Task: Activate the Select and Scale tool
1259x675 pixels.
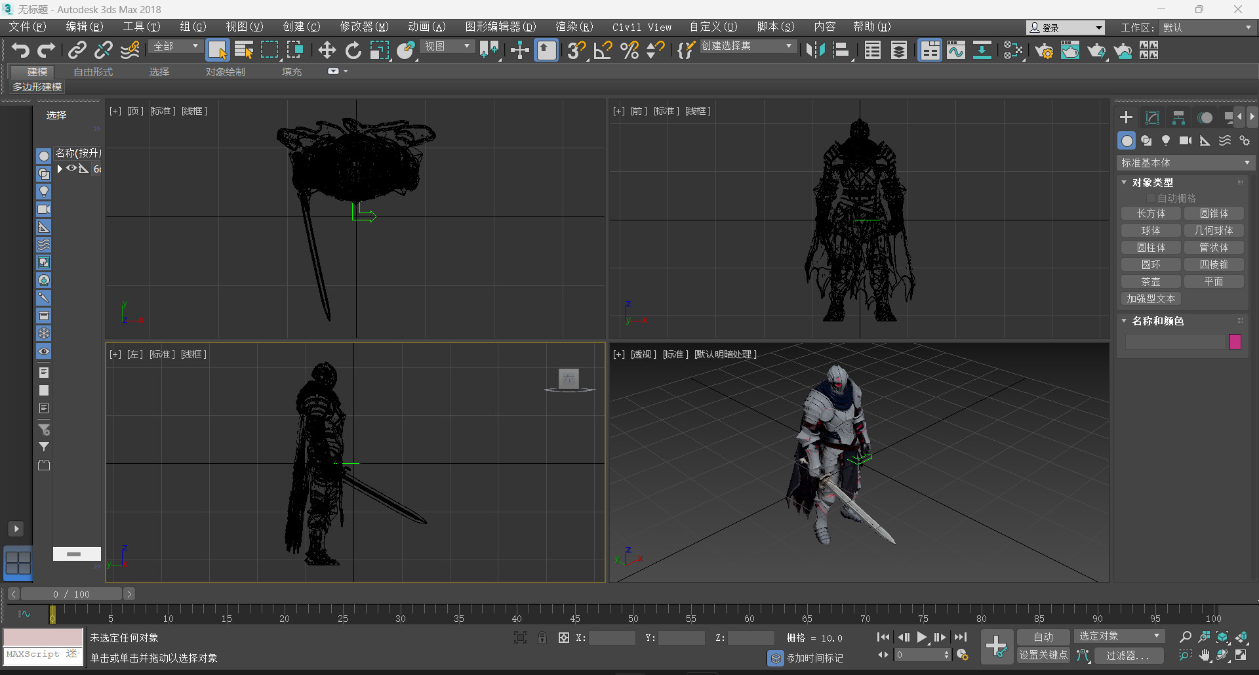Action: [x=379, y=50]
